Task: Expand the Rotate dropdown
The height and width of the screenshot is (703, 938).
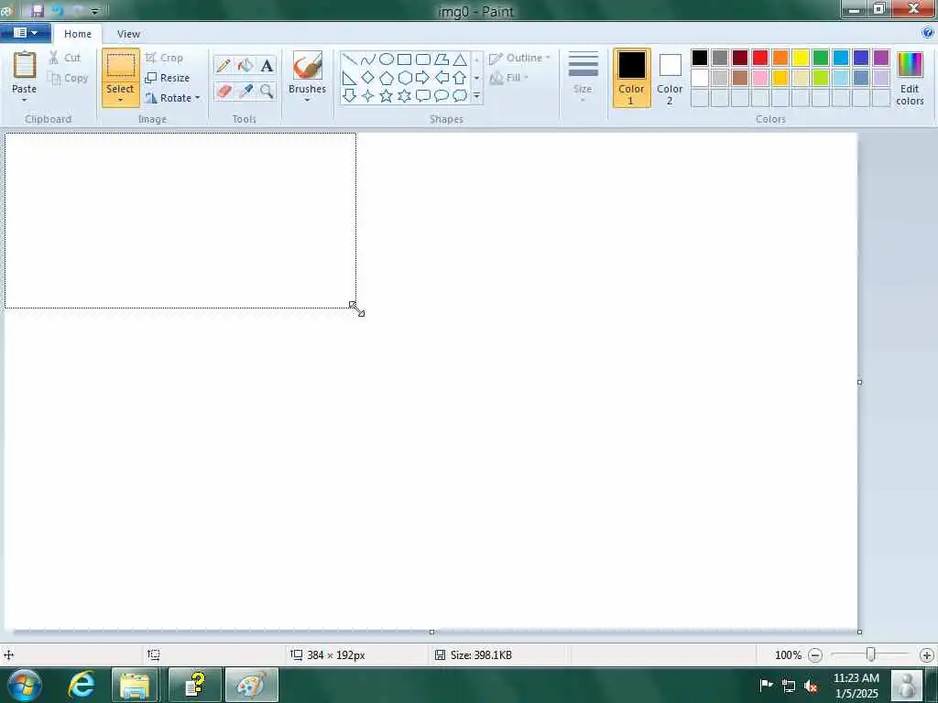Action: tap(197, 98)
